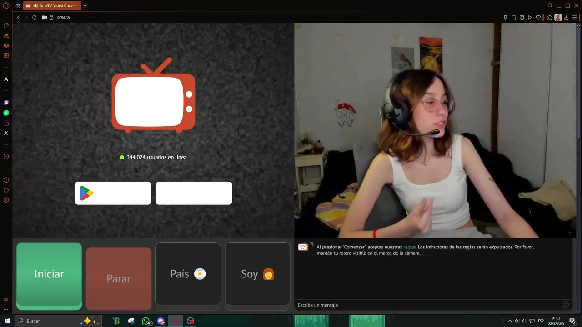
Task: Open browser search magnifier in title bar
Action: pyautogui.click(x=550, y=5)
